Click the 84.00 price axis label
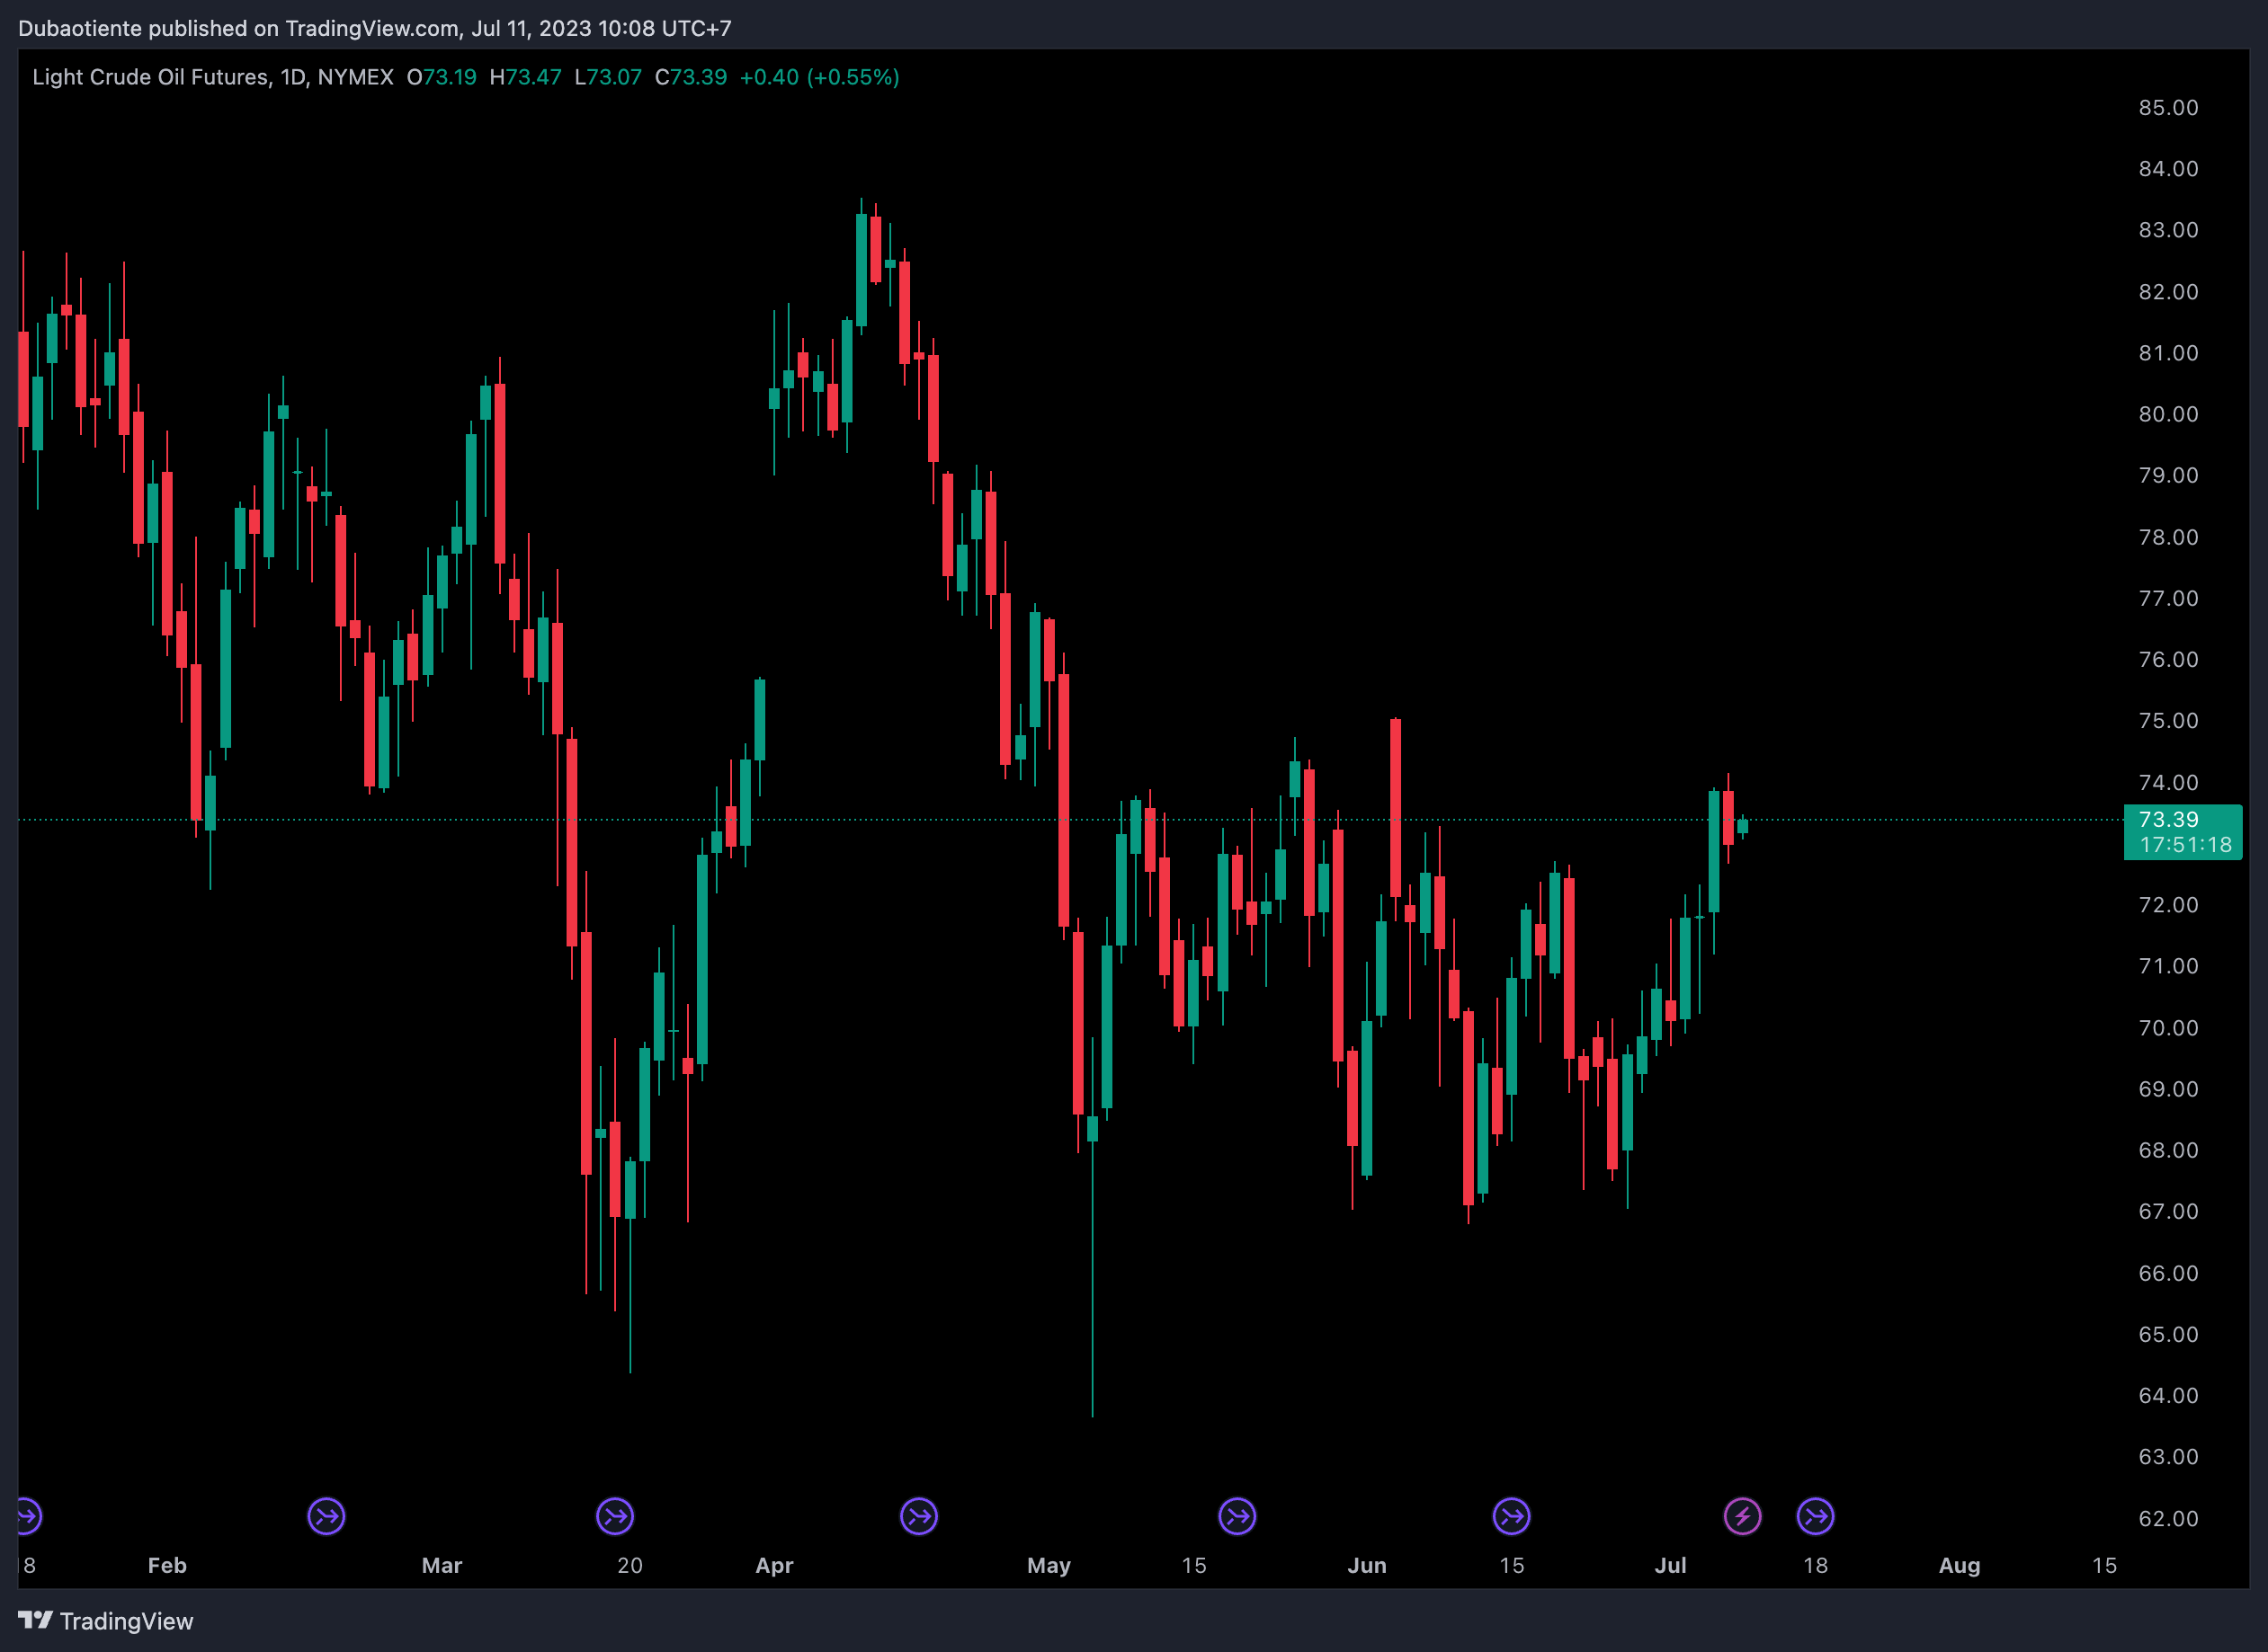The width and height of the screenshot is (2268, 1652). coord(2168,169)
